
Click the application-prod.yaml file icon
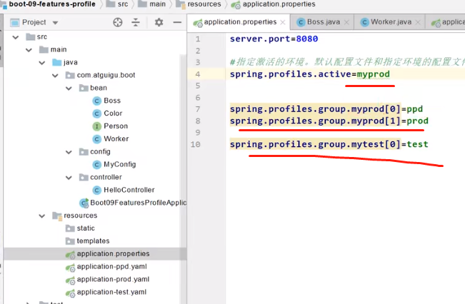click(x=70, y=280)
